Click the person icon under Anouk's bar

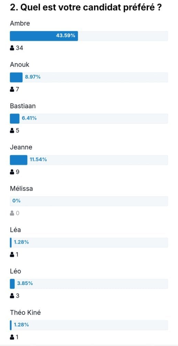(12, 89)
